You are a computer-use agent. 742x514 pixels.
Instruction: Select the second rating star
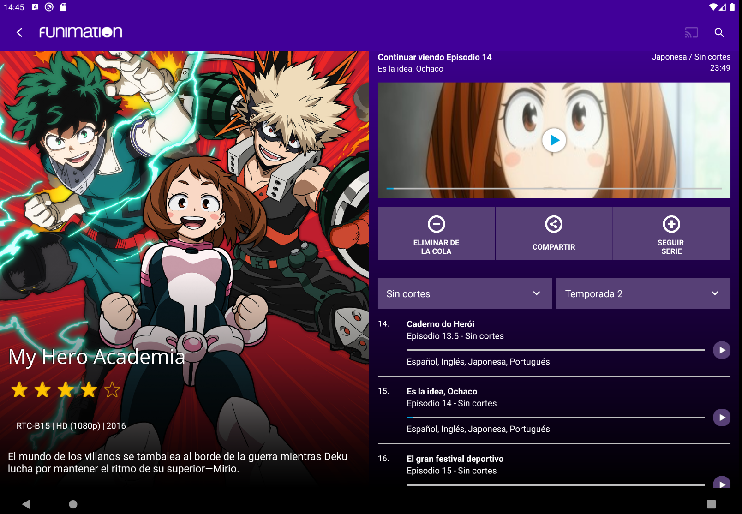(42, 389)
